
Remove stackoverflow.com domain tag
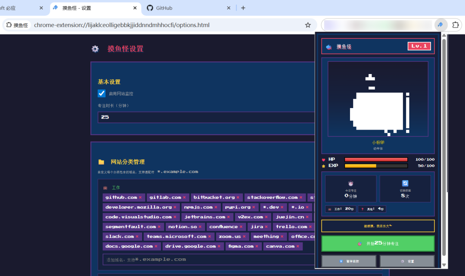coord(301,198)
